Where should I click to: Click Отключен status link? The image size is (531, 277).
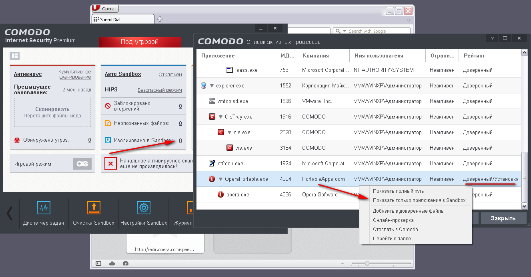point(170,75)
